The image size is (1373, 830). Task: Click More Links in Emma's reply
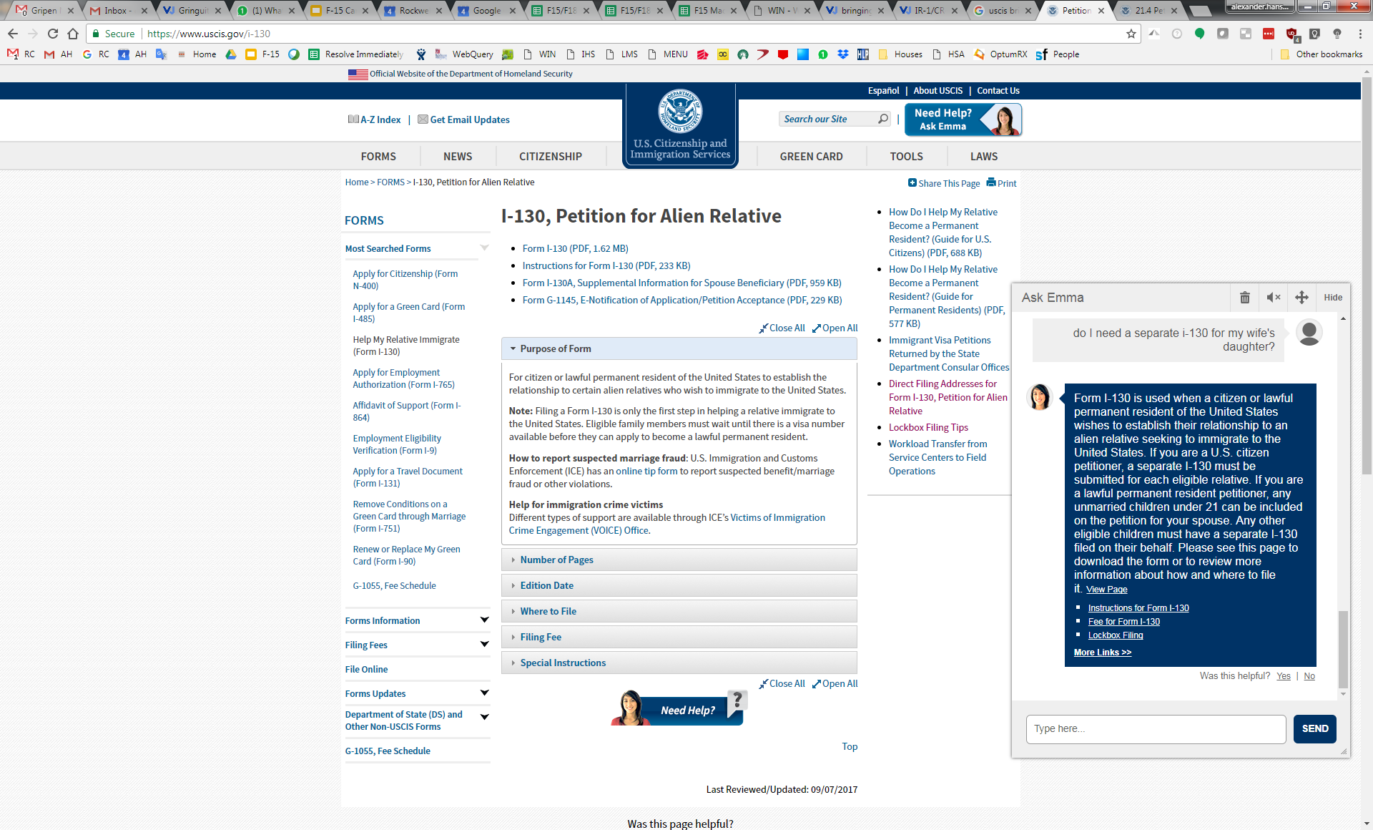[1102, 652]
